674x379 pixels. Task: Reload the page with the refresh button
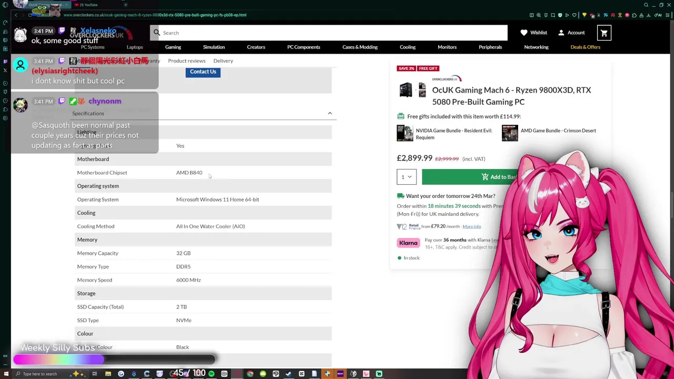(x=29, y=15)
